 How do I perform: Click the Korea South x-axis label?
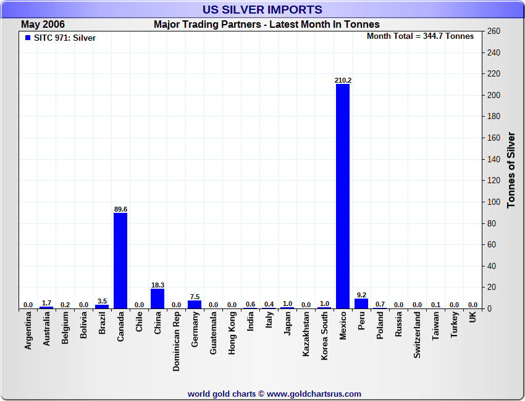click(324, 336)
